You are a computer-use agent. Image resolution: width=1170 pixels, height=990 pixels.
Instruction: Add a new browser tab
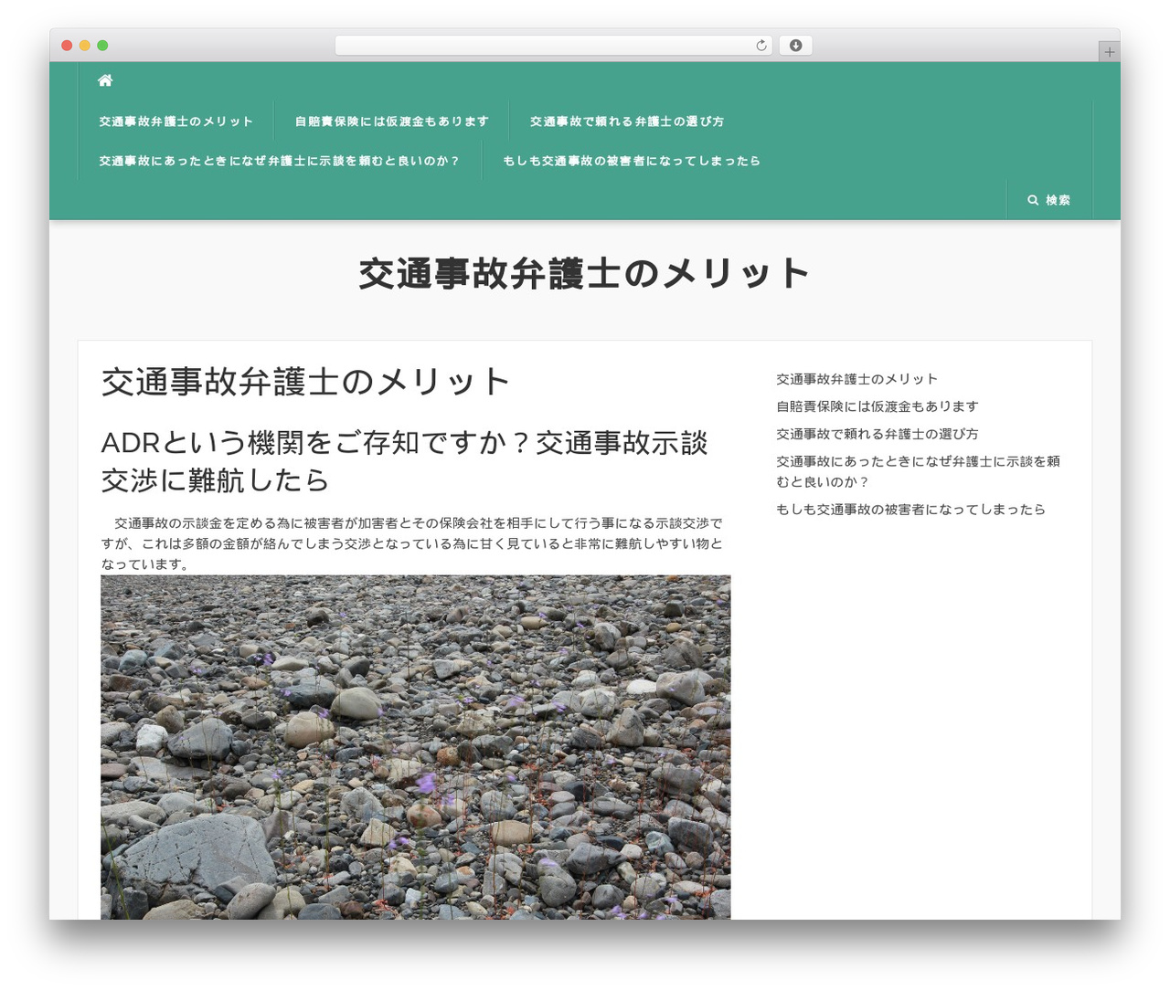pyautogui.click(x=1109, y=52)
